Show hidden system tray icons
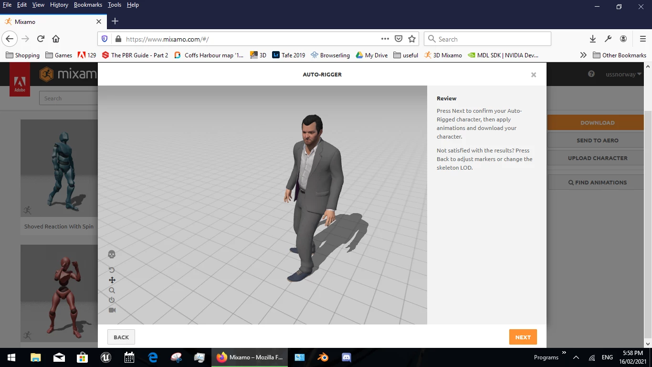The image size is (652, 367). (576, 357)
